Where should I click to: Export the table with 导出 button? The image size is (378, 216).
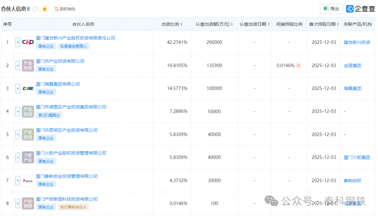(x=331, y=9)
